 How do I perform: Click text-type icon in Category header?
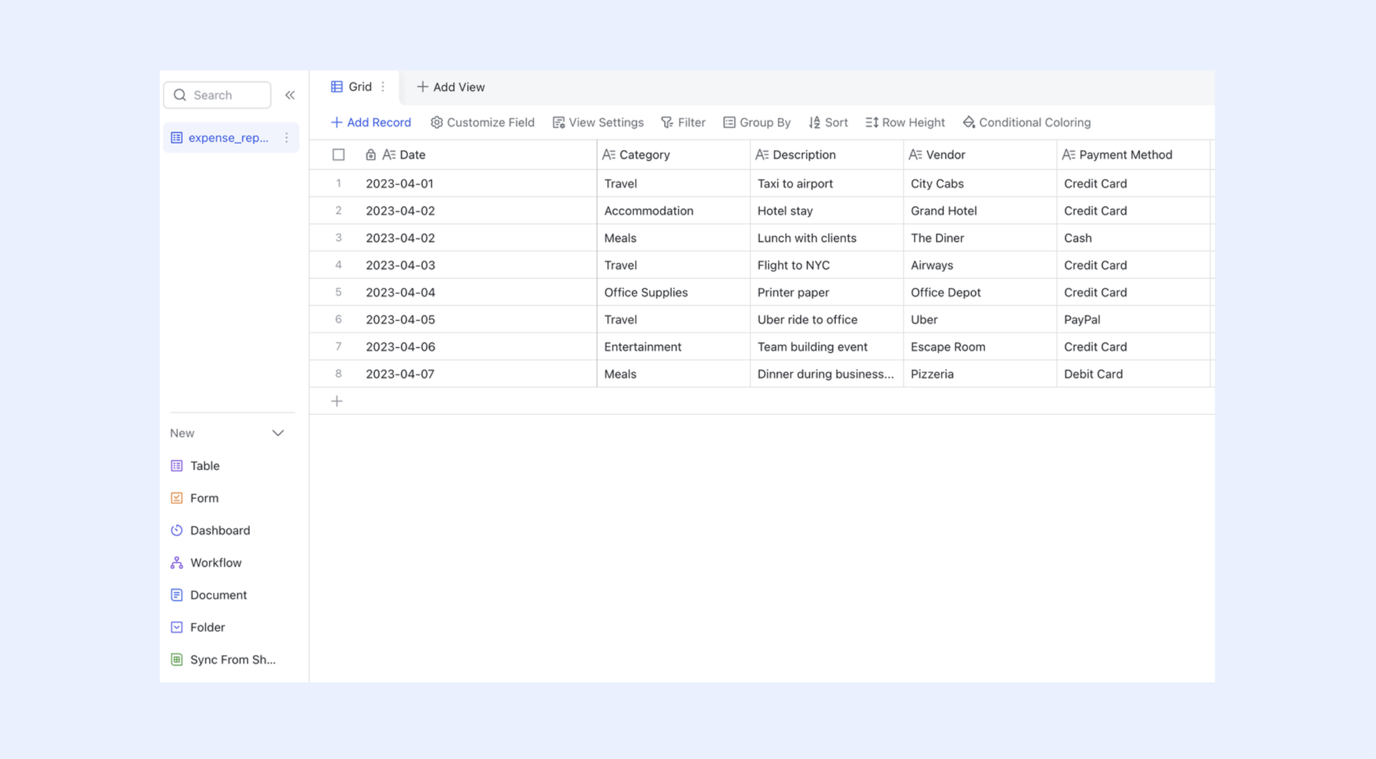608,155
